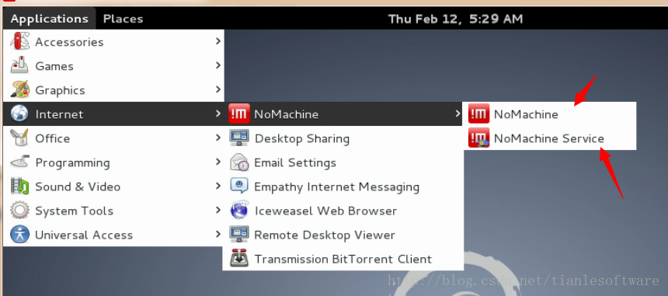Open the Games category

coord(113,66)
